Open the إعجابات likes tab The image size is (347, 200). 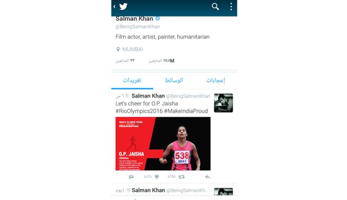coord(216,80)
